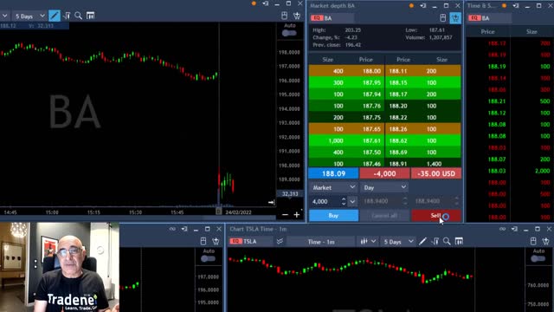
Task: Click orange link dot on Time & Sales window
Action: 504,6
